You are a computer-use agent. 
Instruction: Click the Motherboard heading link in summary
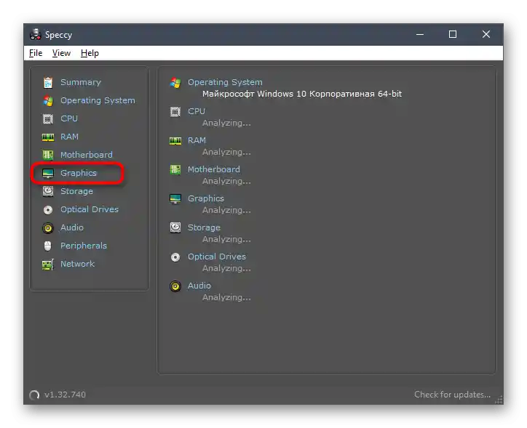214,169
